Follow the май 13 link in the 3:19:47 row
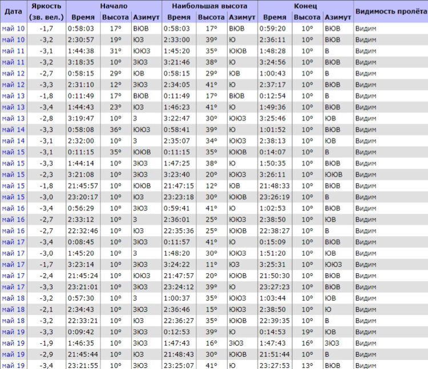 pyautogui.click(x=13, y=119)
